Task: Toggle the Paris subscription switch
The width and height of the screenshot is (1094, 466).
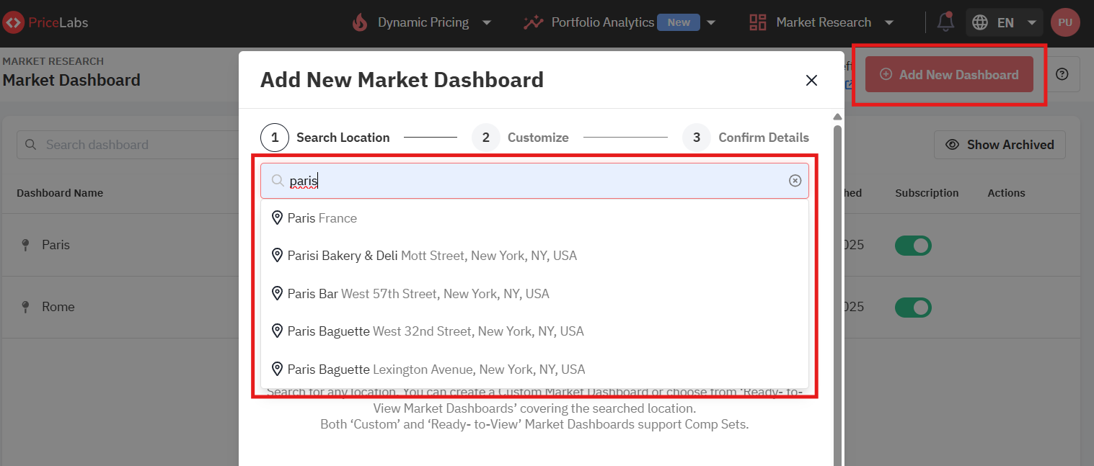Action: pos(913,246)
